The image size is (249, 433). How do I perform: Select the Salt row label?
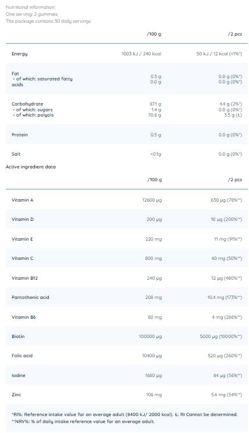16,154
